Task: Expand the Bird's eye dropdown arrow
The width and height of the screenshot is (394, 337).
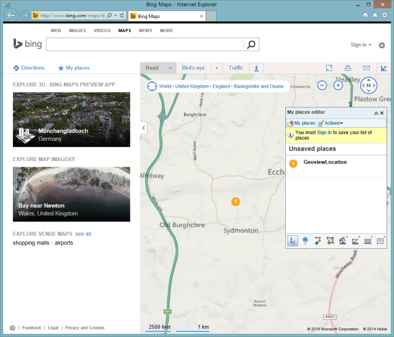Action: pos(217,68)
